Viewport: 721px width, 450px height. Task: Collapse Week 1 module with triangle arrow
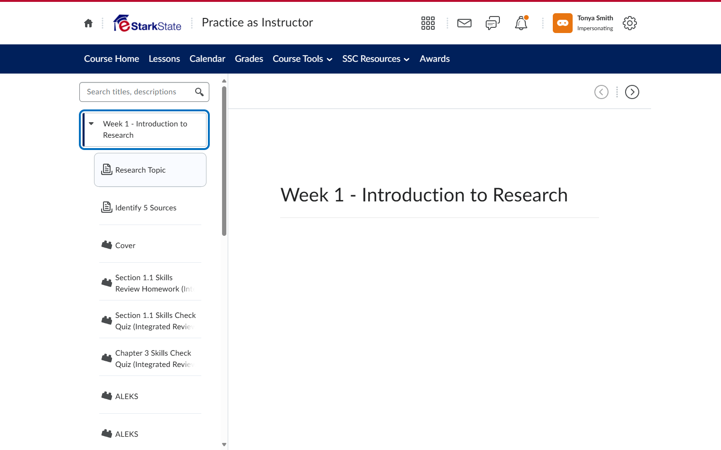tap(91, 124)
